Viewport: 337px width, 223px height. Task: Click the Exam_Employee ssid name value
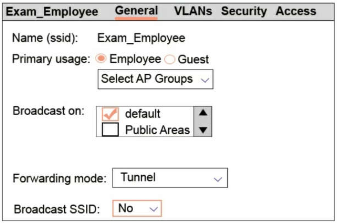tap(141, 38)
